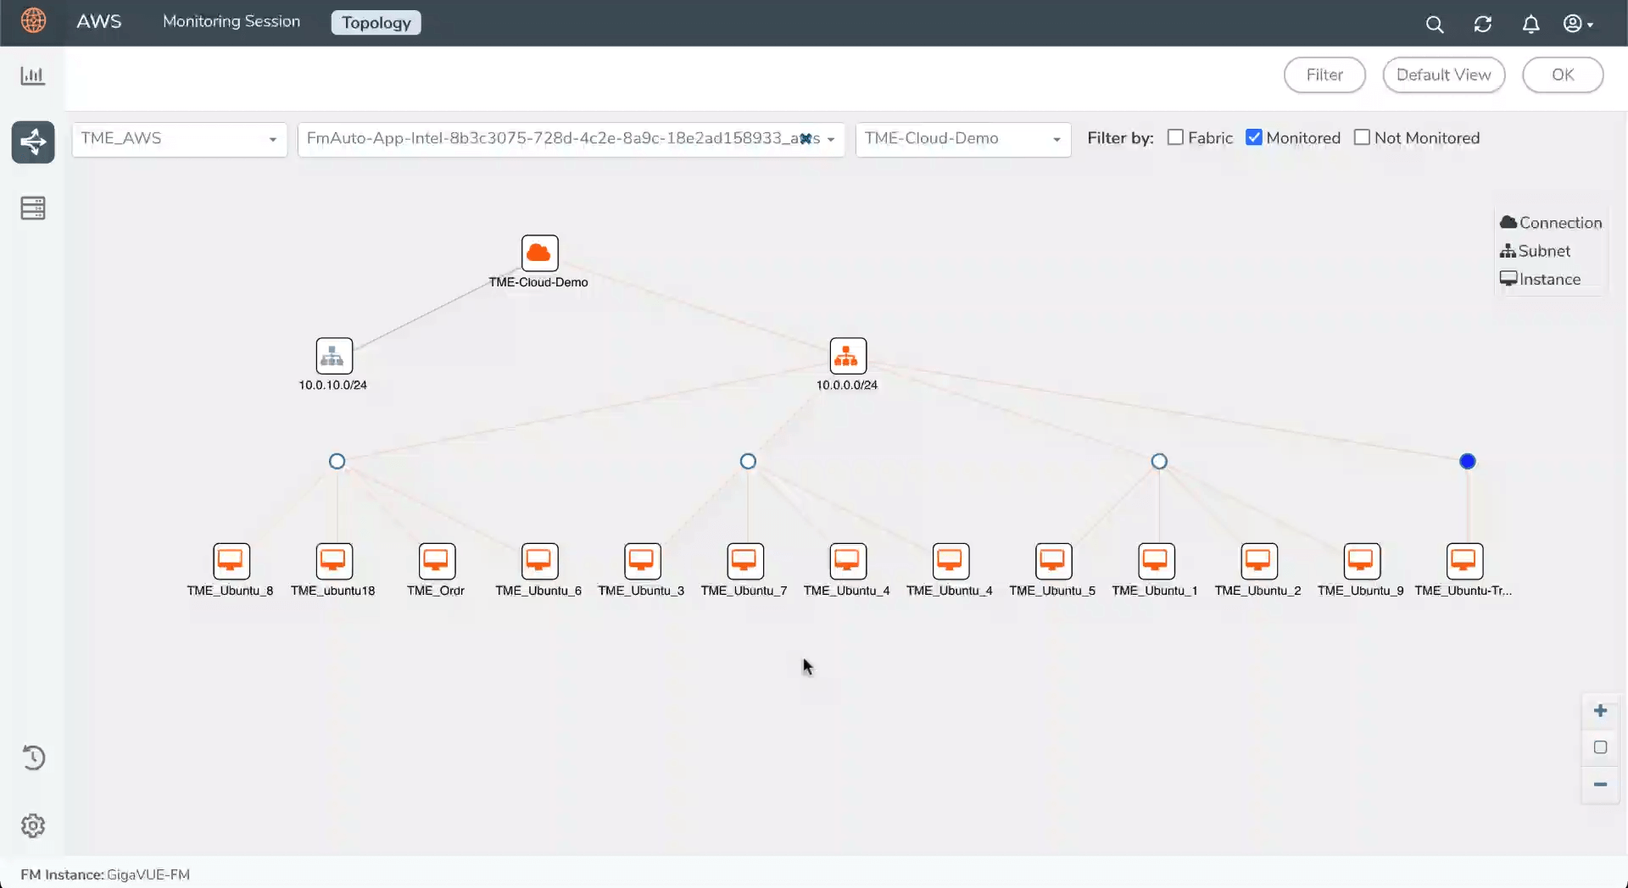Open the FmAuto-App-Intel session dropdown
The image size is (1628, 888).
(x=831, y=139)
